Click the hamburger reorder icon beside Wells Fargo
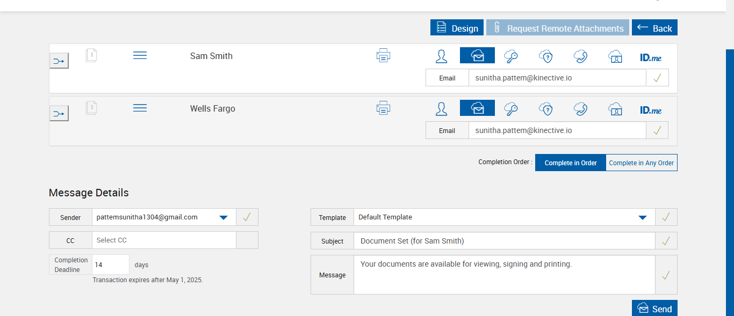This screenshot has width=734, height=316. pos(140,108)
